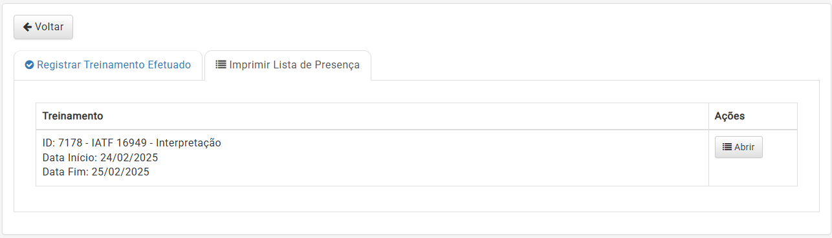Click the start date 24/02/2025 value
The width and height of the screenshot is (832, 238).
point(129,157)
